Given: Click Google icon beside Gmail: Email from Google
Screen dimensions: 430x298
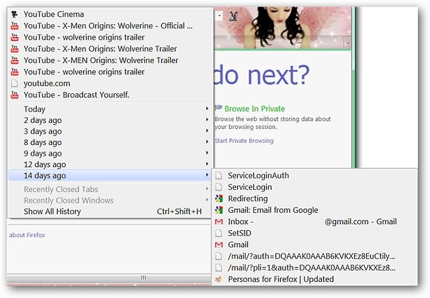Looking at the screenshot, I should point(219,210).
